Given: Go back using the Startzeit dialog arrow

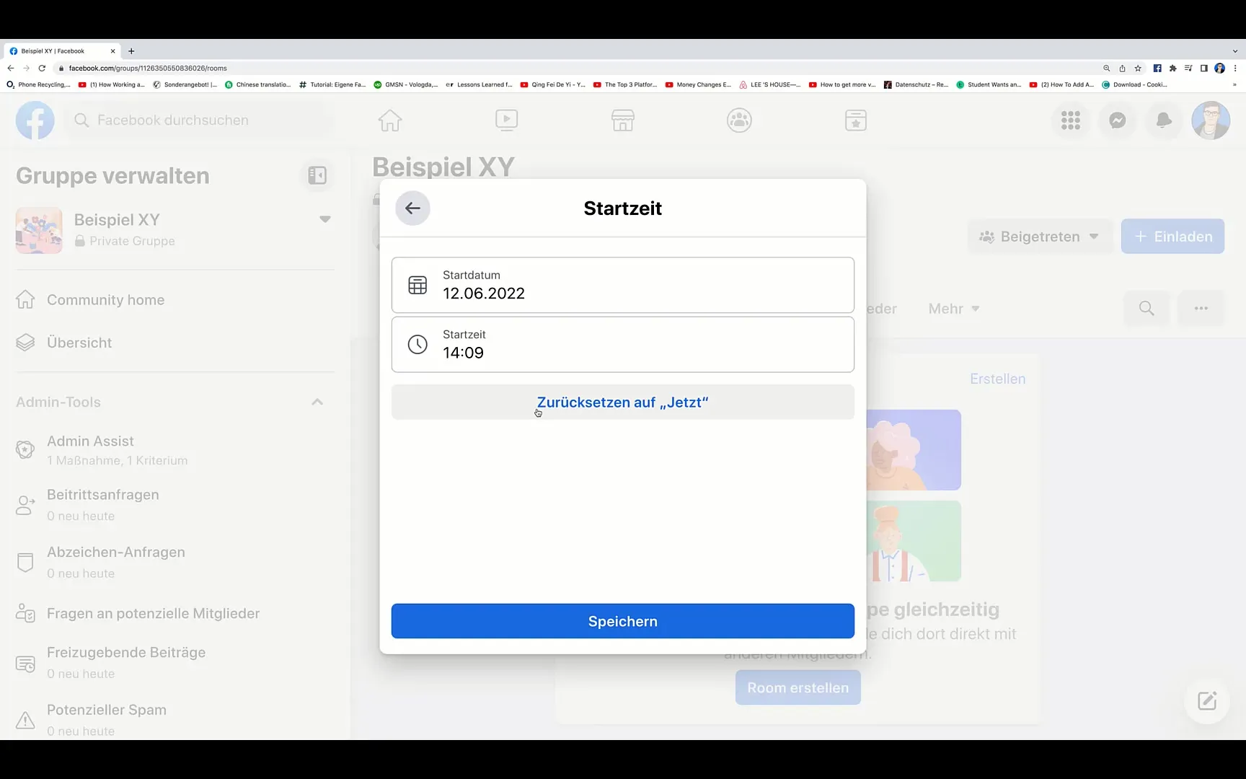Looking at the screenshot, I should point(412,208).
